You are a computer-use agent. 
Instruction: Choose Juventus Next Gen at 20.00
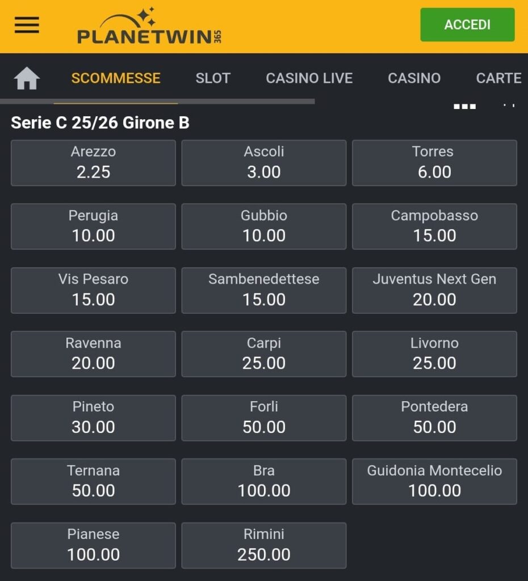[x=434, y=290]
